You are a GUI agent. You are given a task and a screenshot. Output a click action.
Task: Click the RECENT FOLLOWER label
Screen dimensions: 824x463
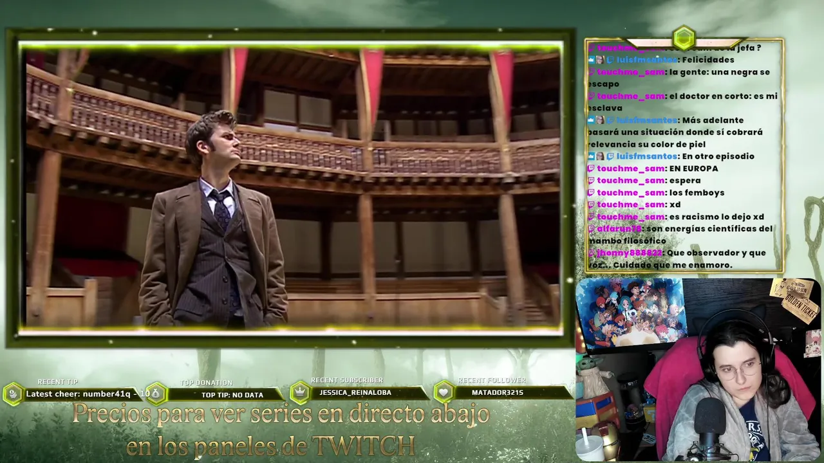491,380
